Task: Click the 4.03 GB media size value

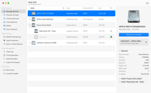Action: coord(146,66)
